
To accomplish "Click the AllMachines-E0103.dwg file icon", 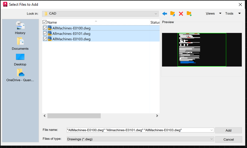I will coord(50,39).
